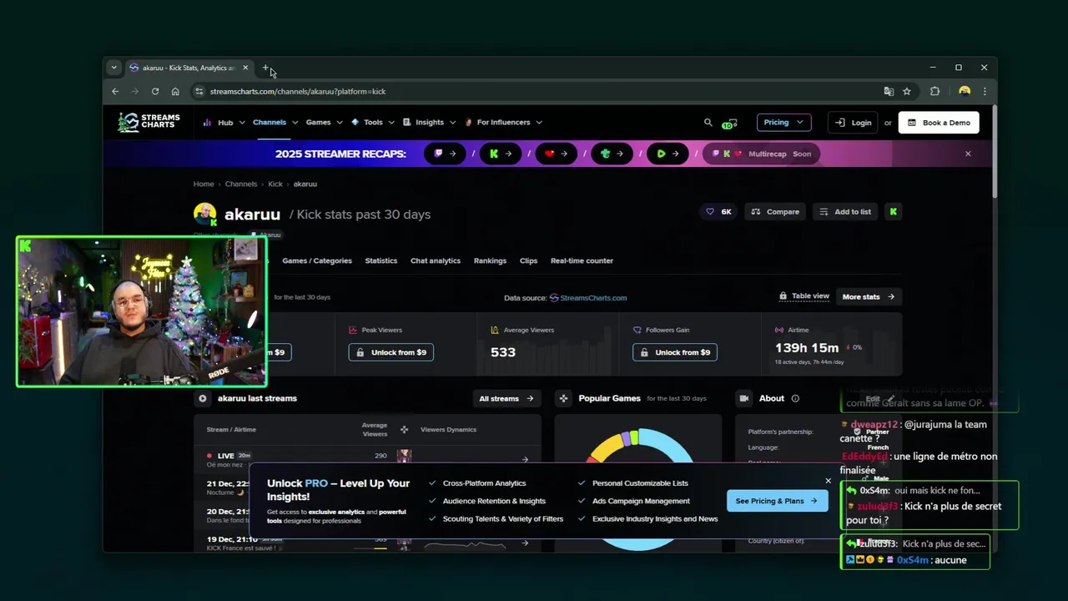The width and height of the screenshot is (1068, 601).
Task: Click the Multirecap Soon pill
Action: tap(761, 154)
